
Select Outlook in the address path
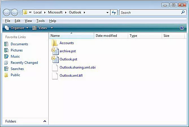[75, 12]
